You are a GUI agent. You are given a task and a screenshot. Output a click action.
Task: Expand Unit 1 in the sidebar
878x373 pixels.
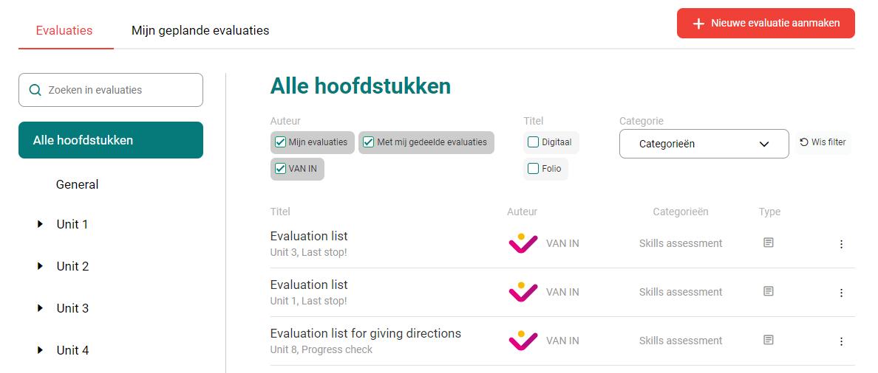40,224
